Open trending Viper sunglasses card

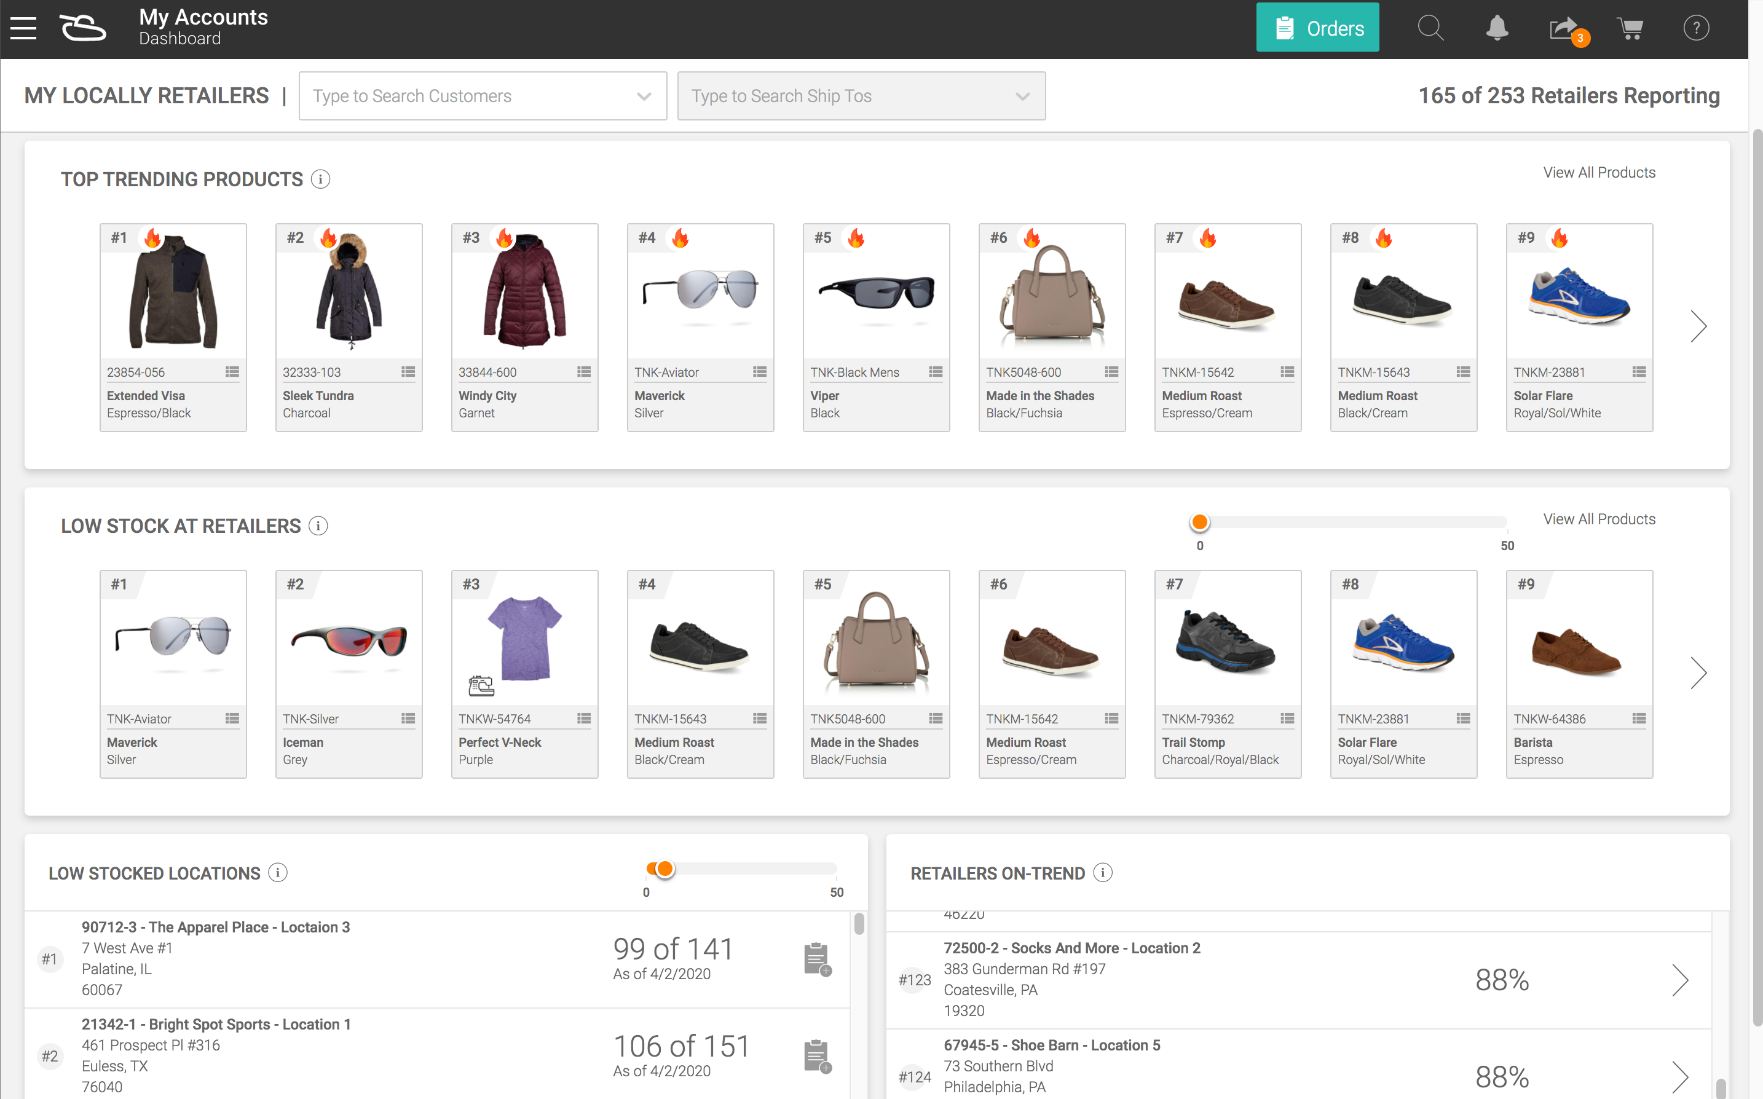(x=877, y=328)
